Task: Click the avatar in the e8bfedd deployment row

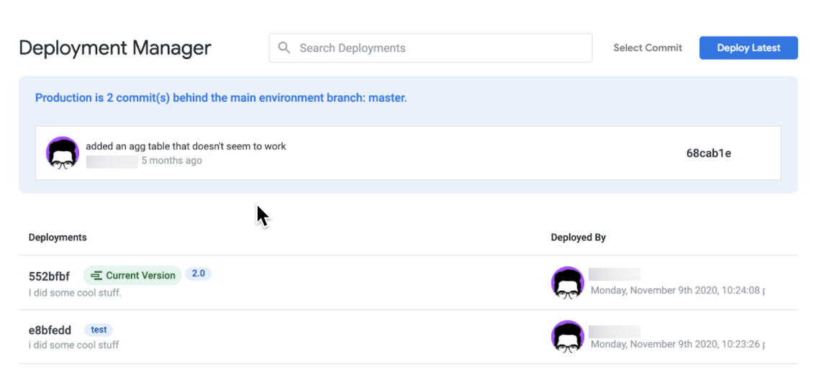Action: tap(568, 337)
